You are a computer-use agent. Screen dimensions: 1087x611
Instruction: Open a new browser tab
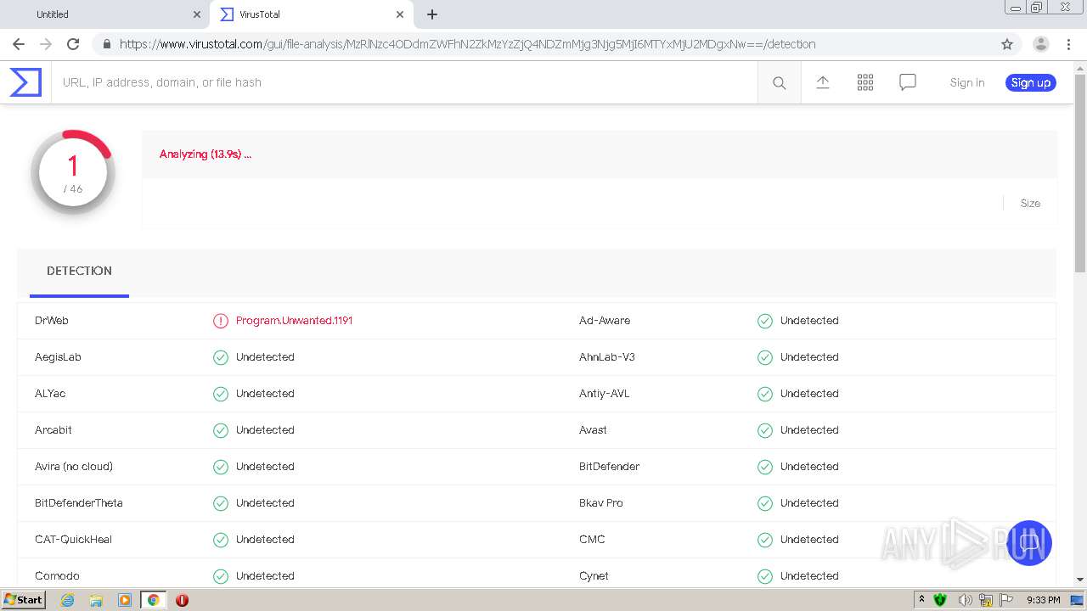tap(432, 14)
